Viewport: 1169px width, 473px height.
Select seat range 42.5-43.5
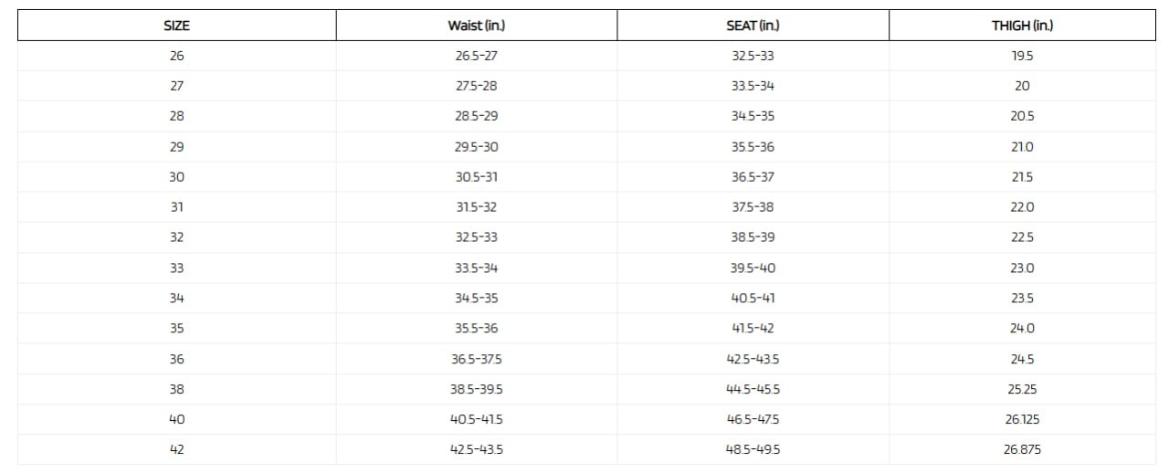753,360
